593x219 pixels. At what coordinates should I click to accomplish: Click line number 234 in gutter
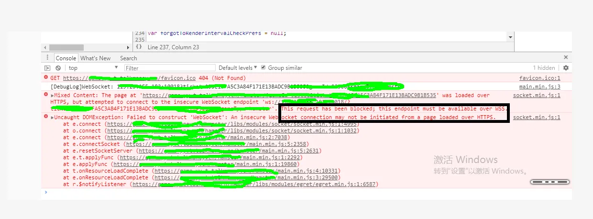140,33
